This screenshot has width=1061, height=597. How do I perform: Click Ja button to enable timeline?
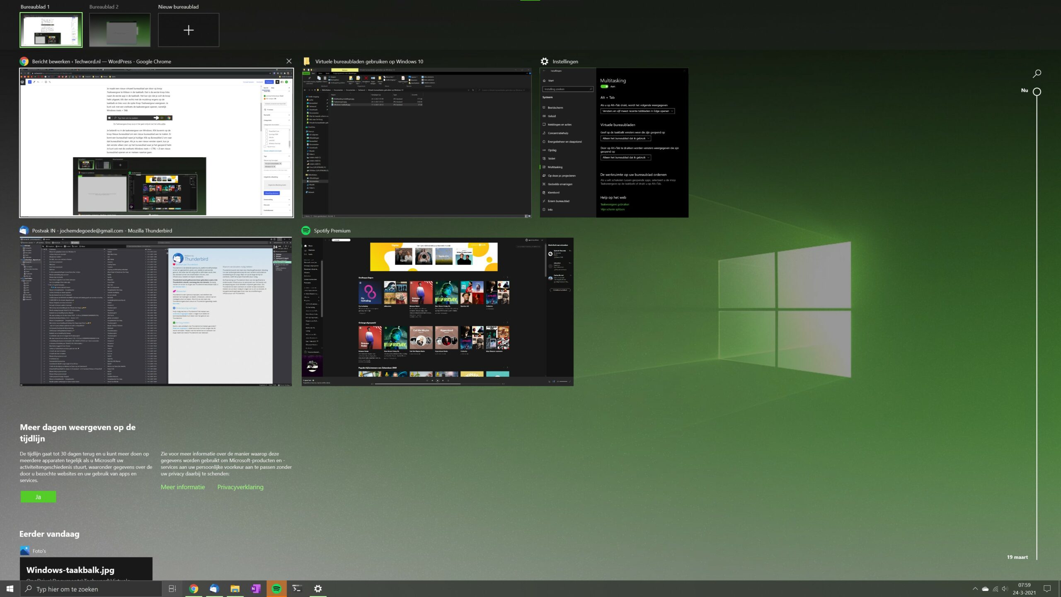pyautogui.click(x=38, y=496)
